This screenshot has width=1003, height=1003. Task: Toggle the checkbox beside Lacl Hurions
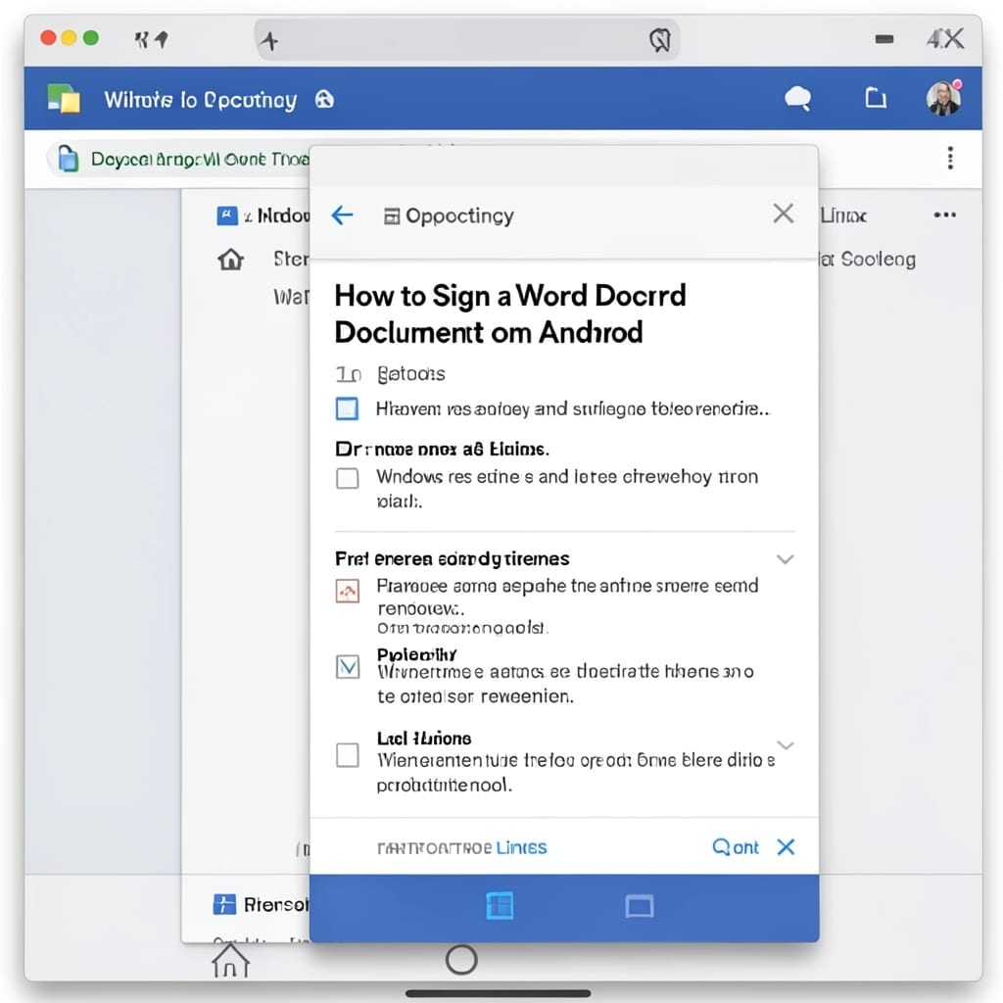[x=348, y=755]
